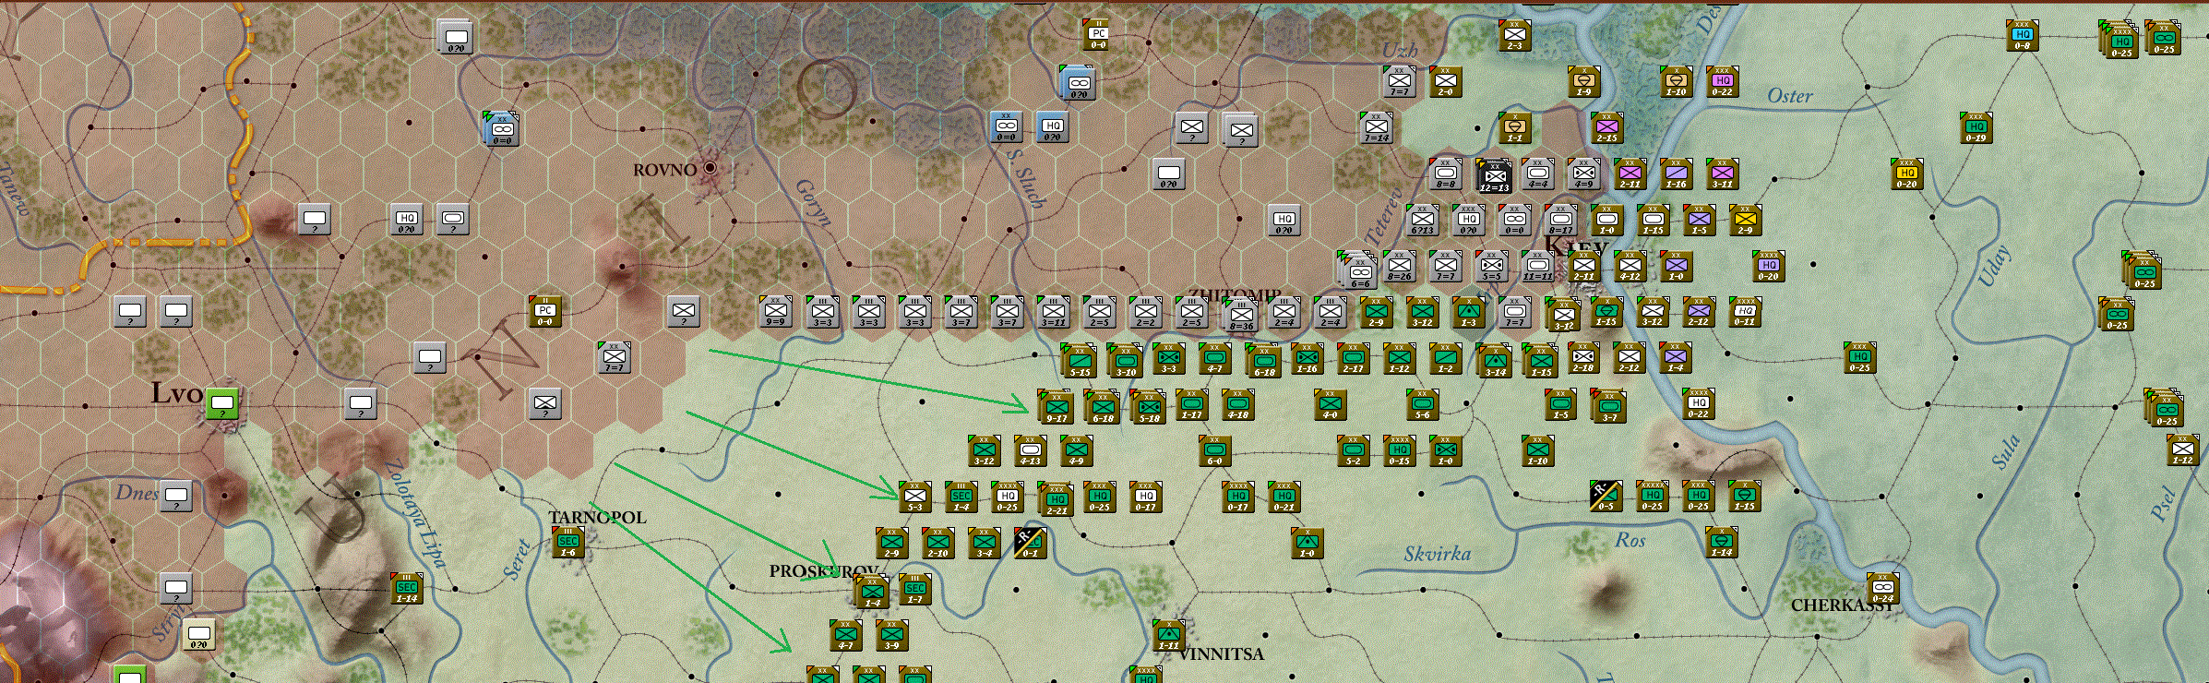Click the cyan HQ counter labeled 0-8
The height and width of the screenshot is (683, 2209).
coord(2022,35)
